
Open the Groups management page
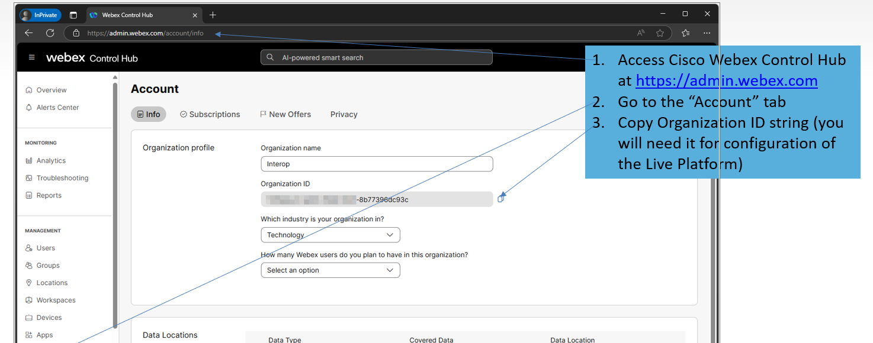[x=48, y=266]
